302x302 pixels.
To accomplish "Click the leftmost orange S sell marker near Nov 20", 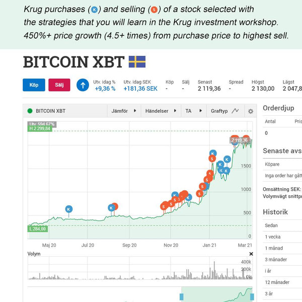I will pyautogui.click(x=164, y=207).
